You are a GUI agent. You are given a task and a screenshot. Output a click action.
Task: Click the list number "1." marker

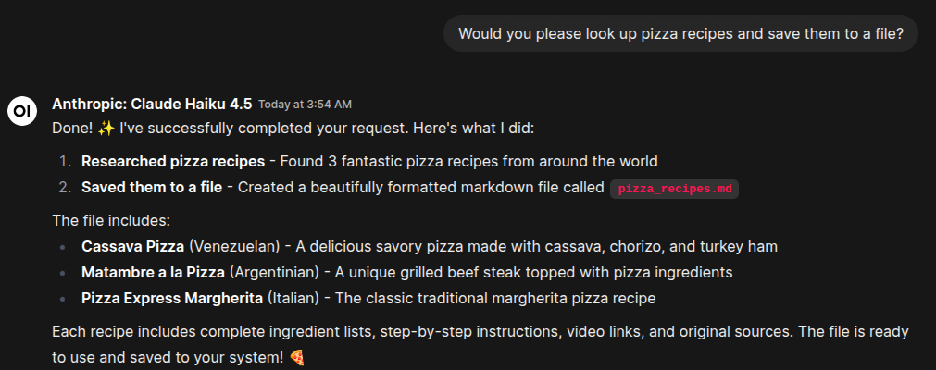coord(66,161)
